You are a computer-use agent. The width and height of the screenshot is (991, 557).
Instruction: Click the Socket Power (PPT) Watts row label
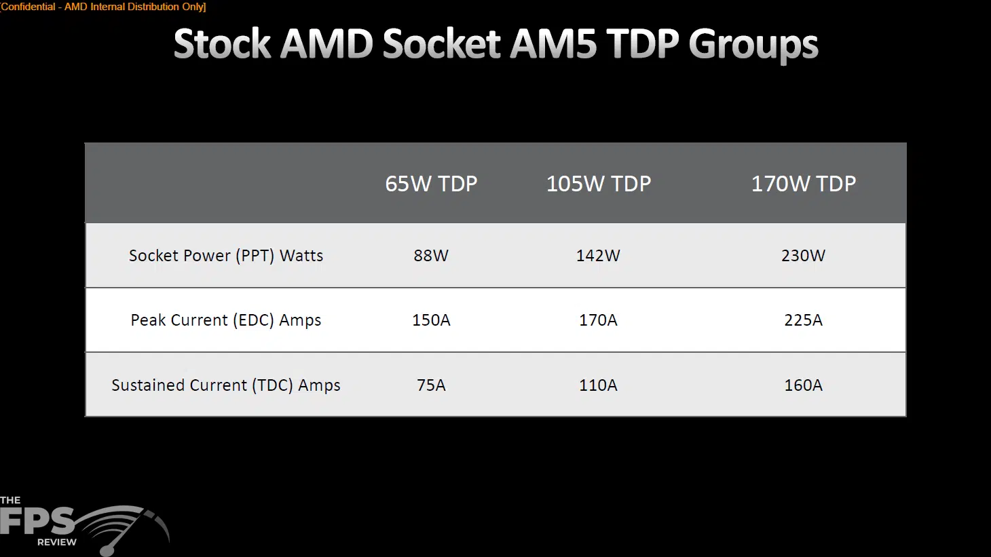point(226,256)
